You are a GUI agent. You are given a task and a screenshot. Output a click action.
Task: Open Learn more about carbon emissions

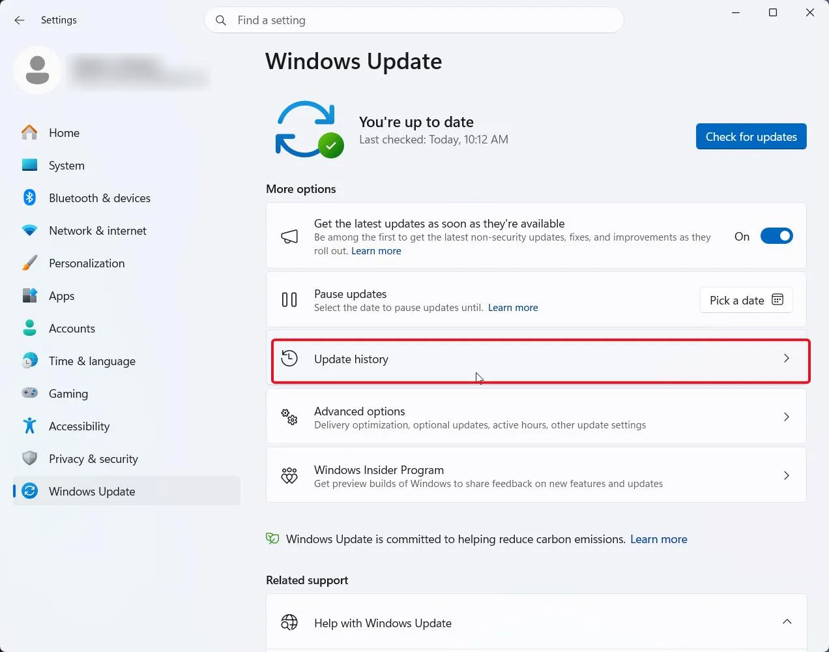coord(658,539)
